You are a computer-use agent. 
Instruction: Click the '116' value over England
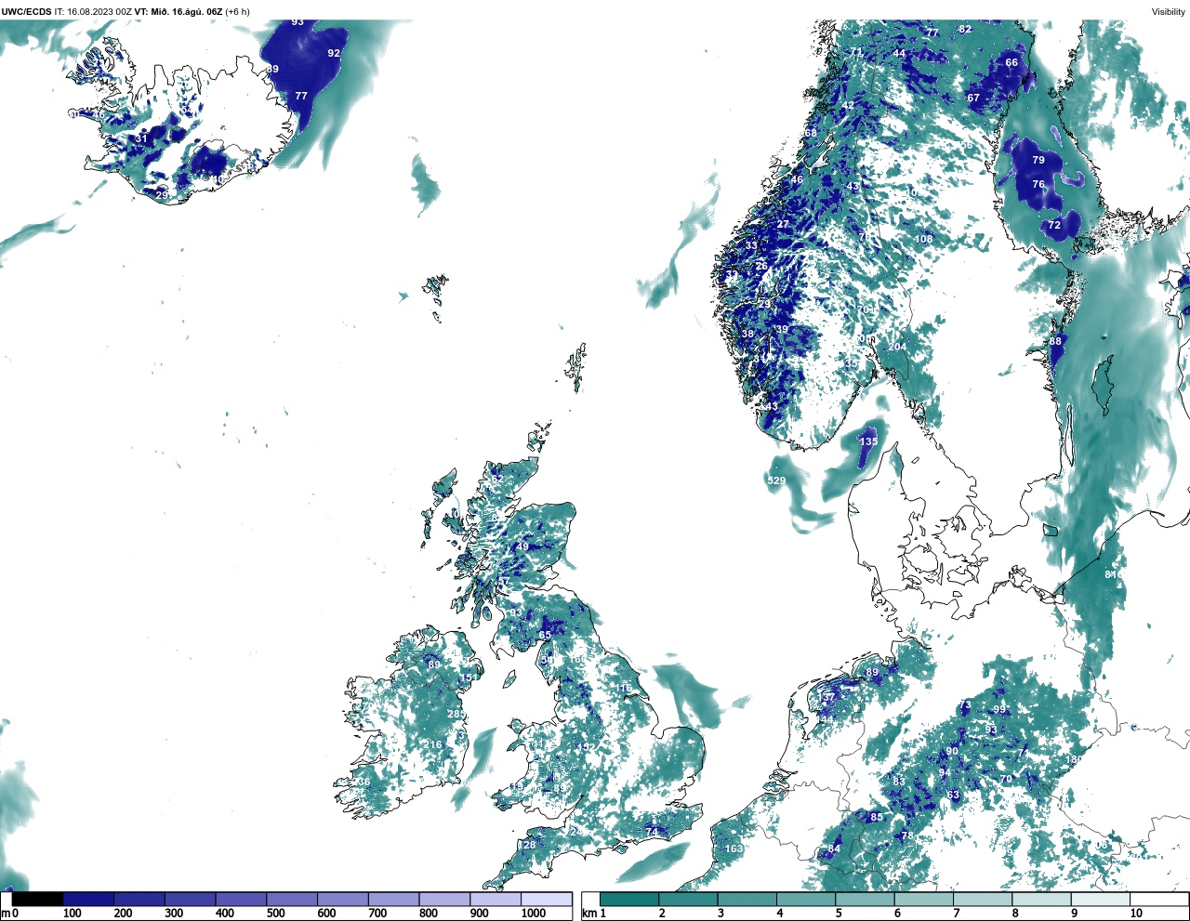pyautogui.click(x=623, y=688)
